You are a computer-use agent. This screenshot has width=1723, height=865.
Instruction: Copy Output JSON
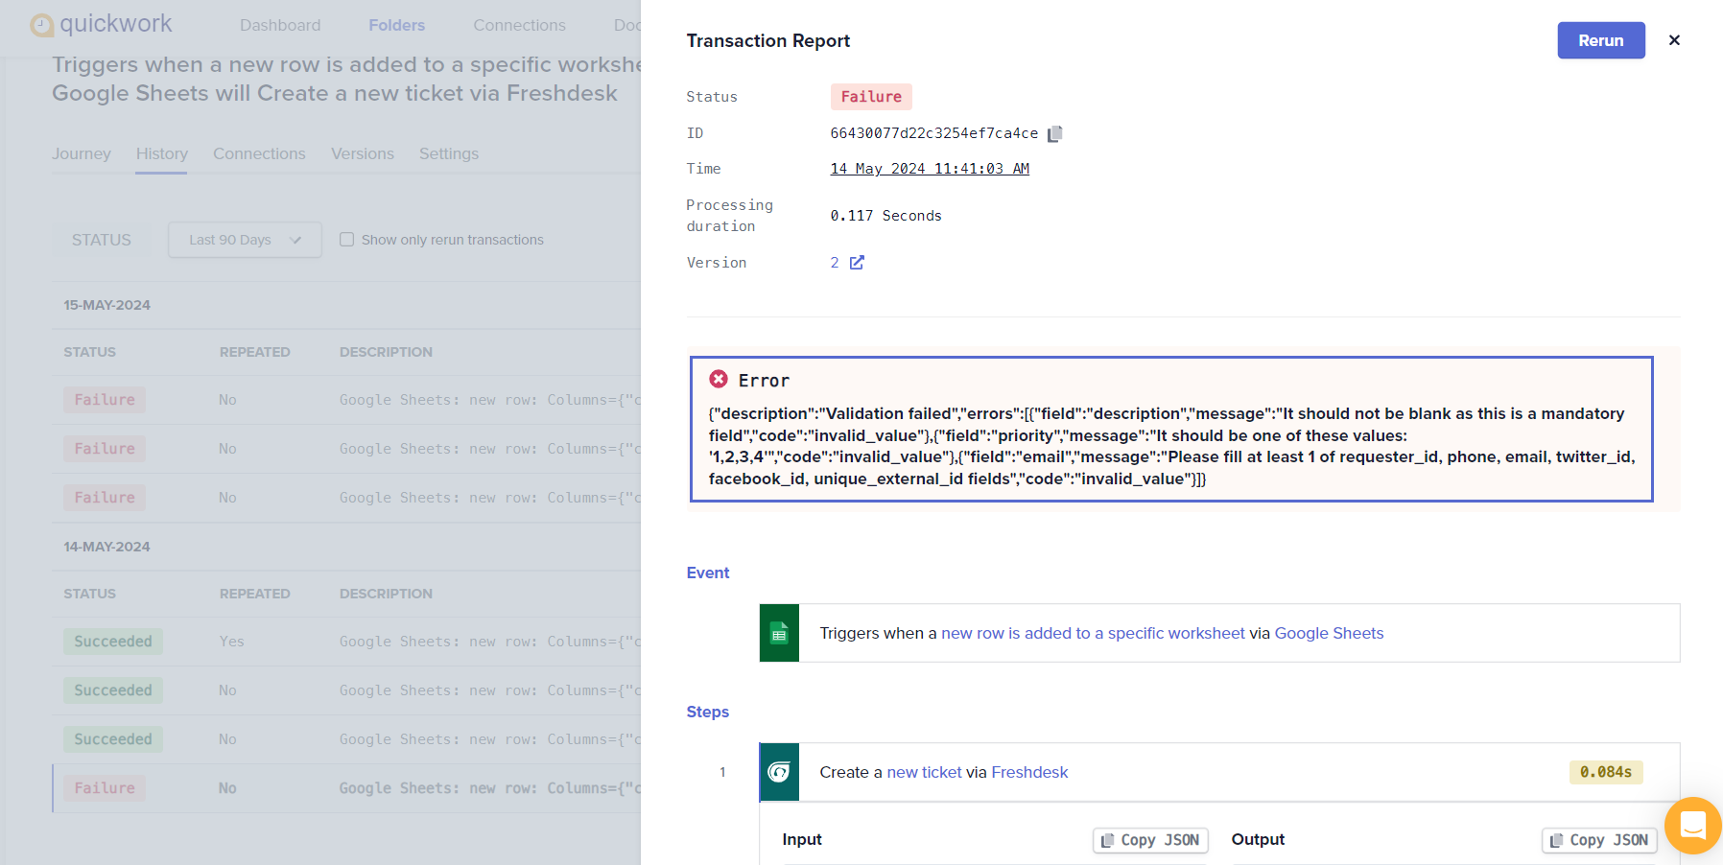point(1599,840)
